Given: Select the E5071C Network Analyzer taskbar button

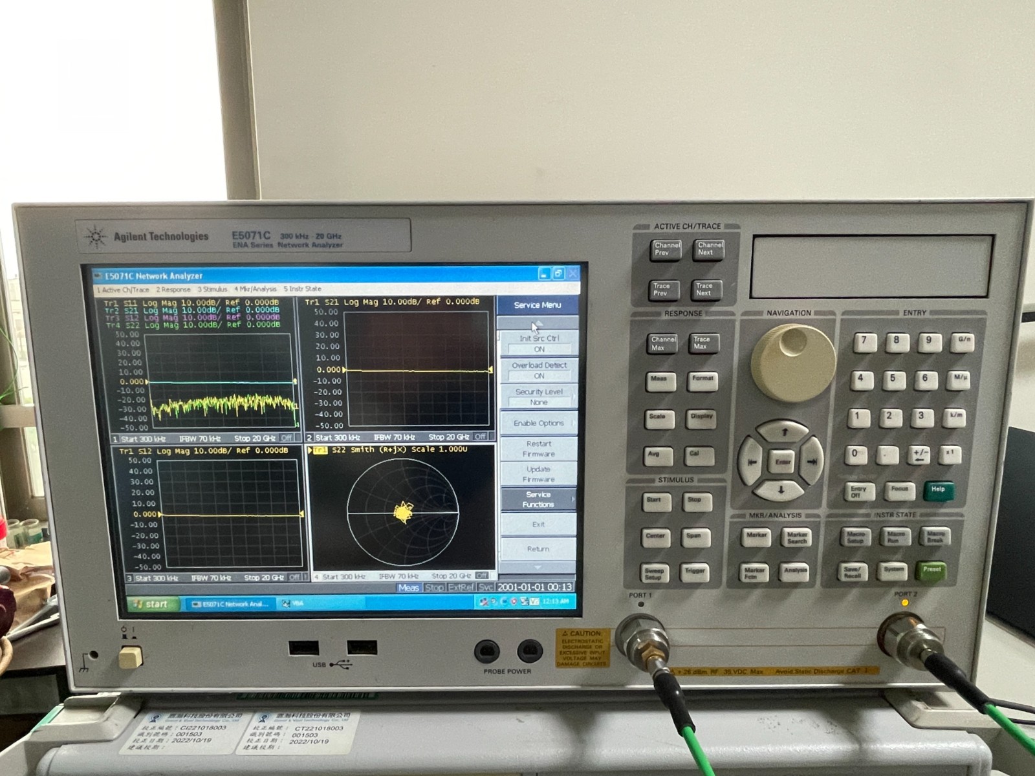Looking at the screenshot, I should point(230,604).
